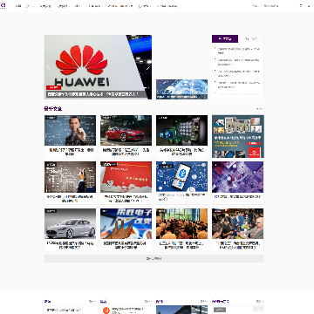Open the Bluetooth phone article card
Image resolution: width=314 pixels, height=314 pixels.
point(181,177)
